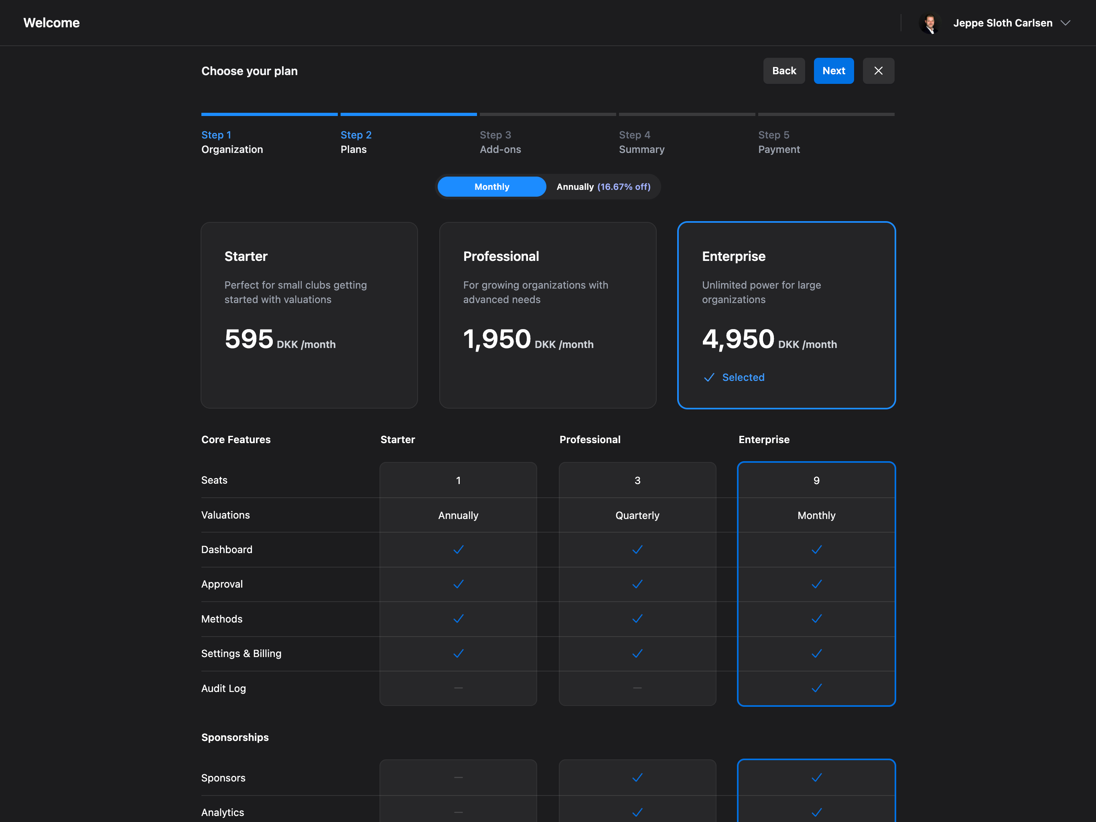Screen dimensions: 1096x822
Task: Click the Step 5 Payment progress bar
Action: tap(826, 114)
